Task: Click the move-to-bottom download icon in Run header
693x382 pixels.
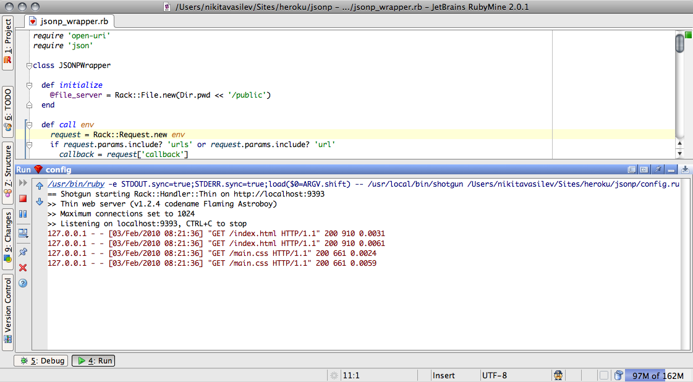Action: (x=685, y=169)
